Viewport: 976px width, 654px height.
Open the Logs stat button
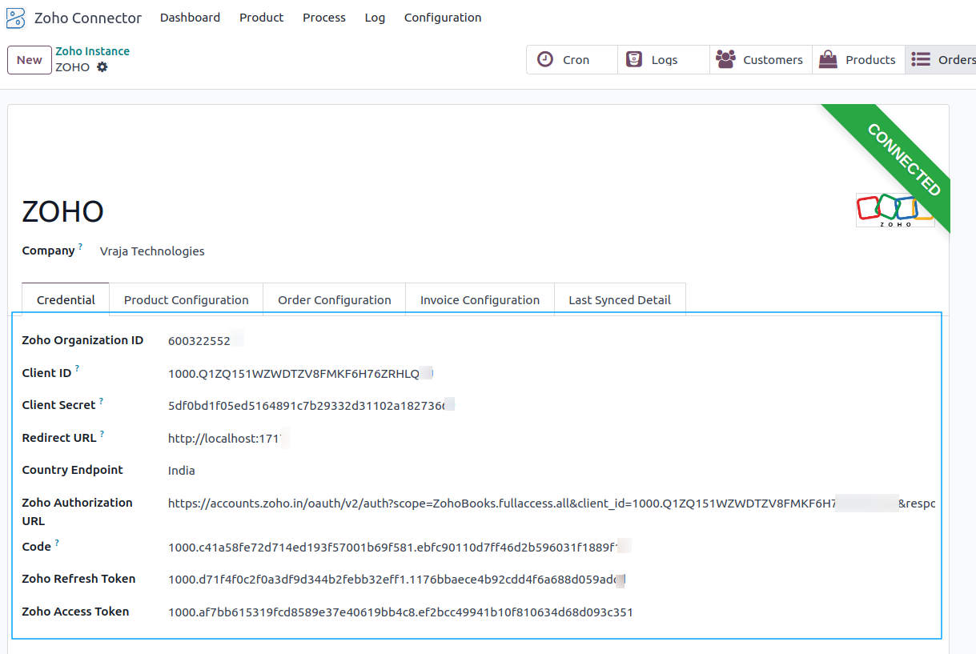click(x=664, y=59)
